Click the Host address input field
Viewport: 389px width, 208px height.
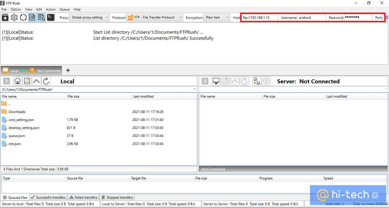click(x=259, y=17)
